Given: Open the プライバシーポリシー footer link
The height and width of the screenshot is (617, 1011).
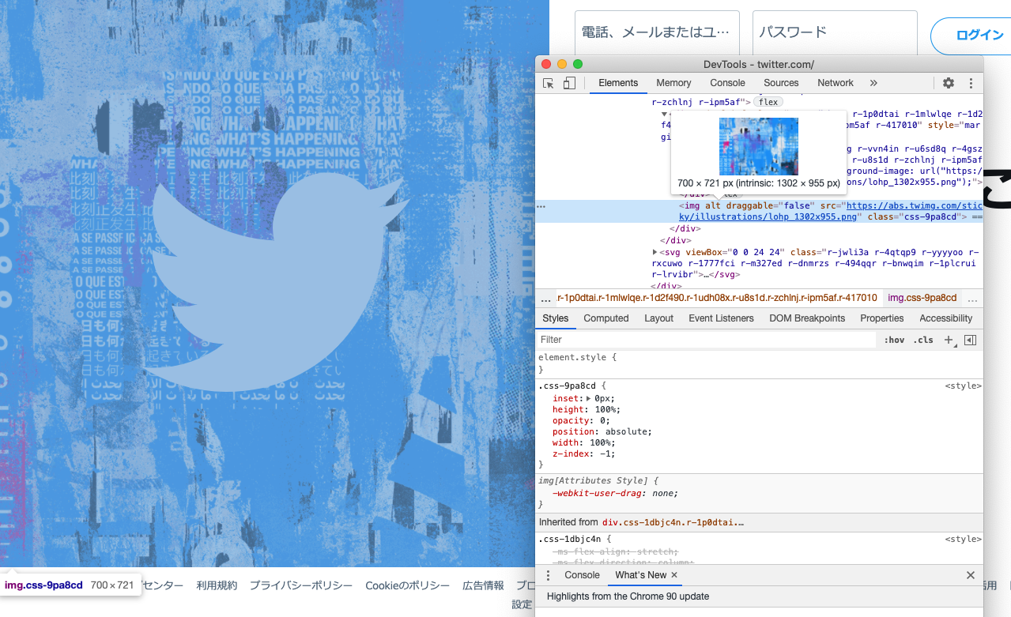Looking at the screenshot, I should coord(301,585).
